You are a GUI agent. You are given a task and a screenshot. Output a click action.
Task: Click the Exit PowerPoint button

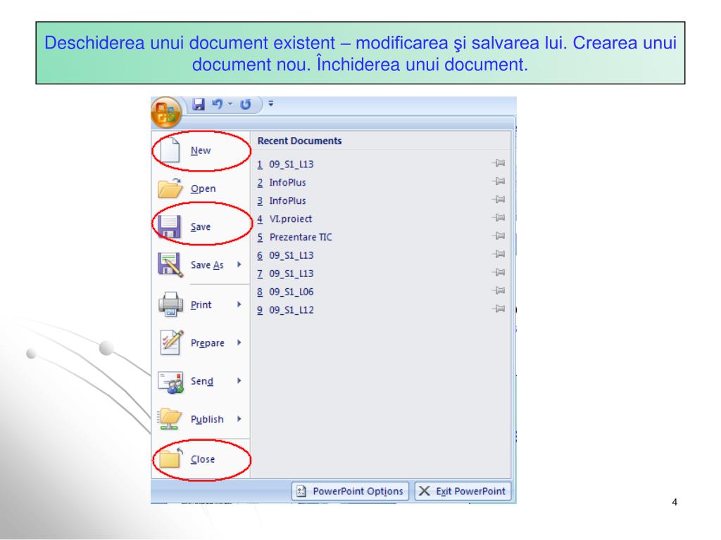(463, 491)
